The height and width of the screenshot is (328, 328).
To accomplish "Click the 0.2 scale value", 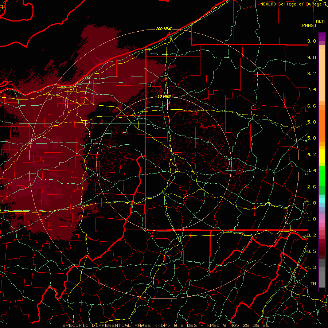I will coord(312,235).
